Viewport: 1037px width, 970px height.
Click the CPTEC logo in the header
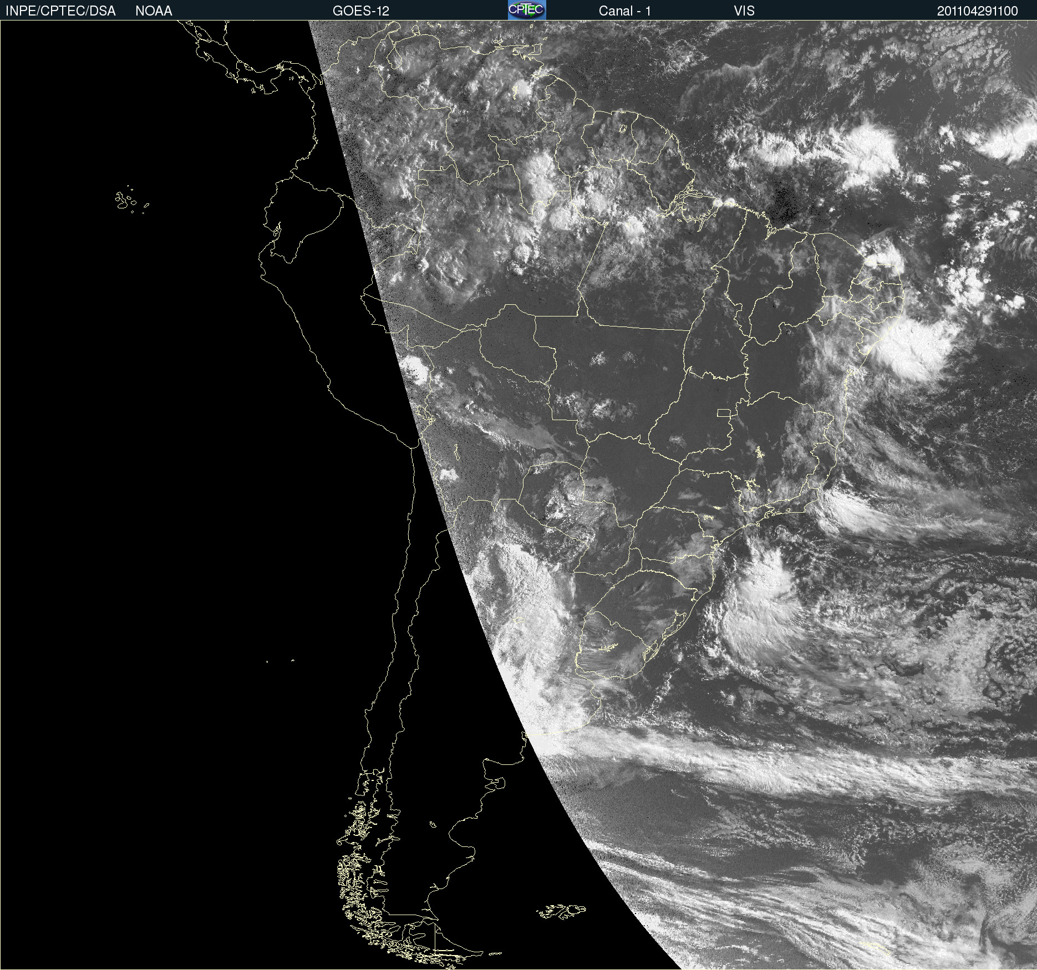pos(527,10)
